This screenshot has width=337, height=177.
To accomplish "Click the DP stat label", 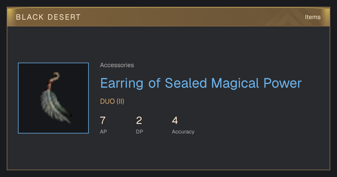I will [x=140, y=131].
